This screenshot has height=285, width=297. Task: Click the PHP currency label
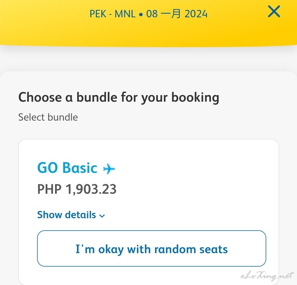tap(50, 189)
